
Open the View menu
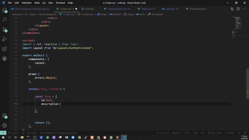pyautogui.click(x=37, y=3)
